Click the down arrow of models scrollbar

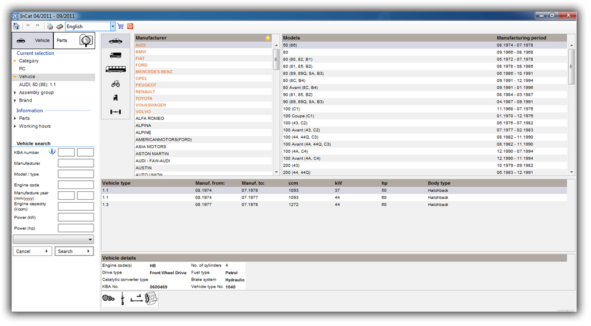pyautogui.click(x=571, y=172)
